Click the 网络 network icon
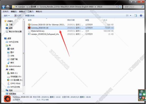 [7, 90]
